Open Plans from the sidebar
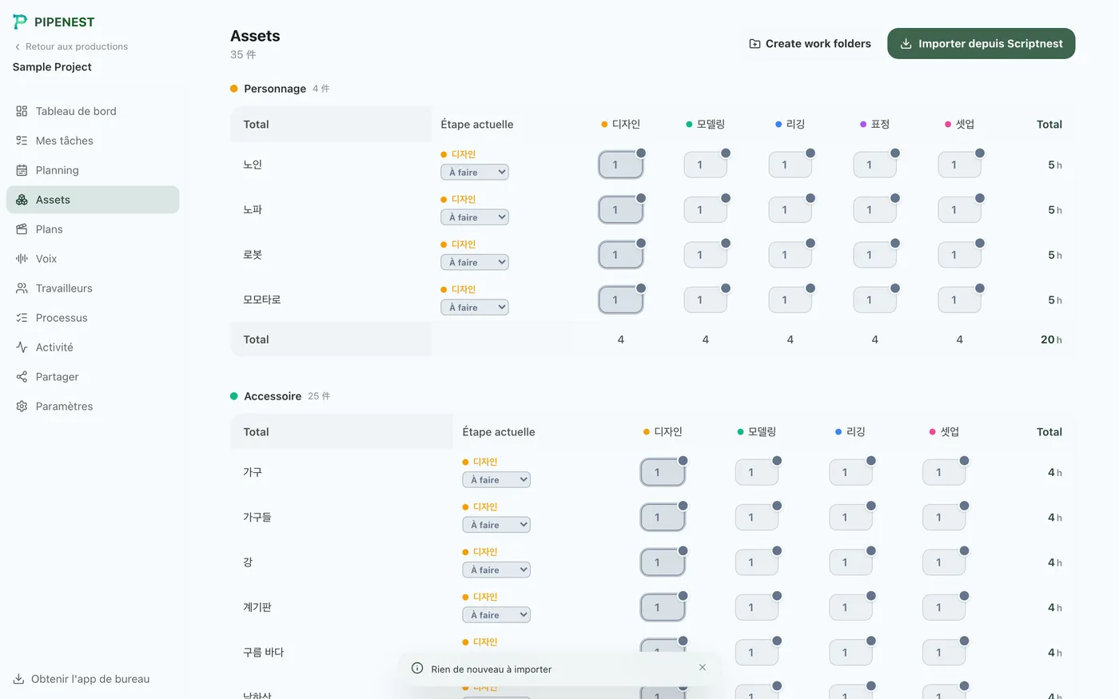 93,229
